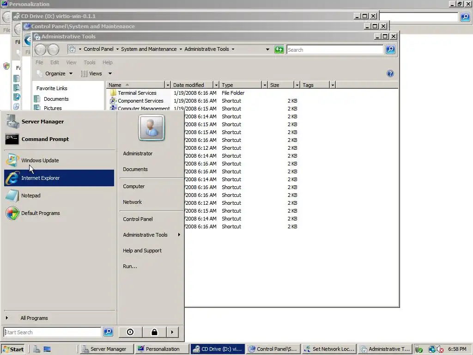Switch to CD Drive (D:) taskbar button

click(x=218, y=349)
